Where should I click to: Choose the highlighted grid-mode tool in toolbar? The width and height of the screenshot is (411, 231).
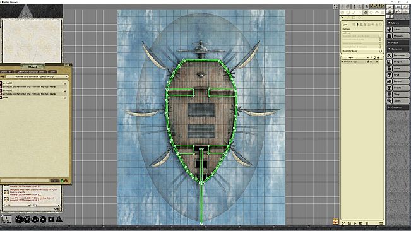[x=365, y=13]
